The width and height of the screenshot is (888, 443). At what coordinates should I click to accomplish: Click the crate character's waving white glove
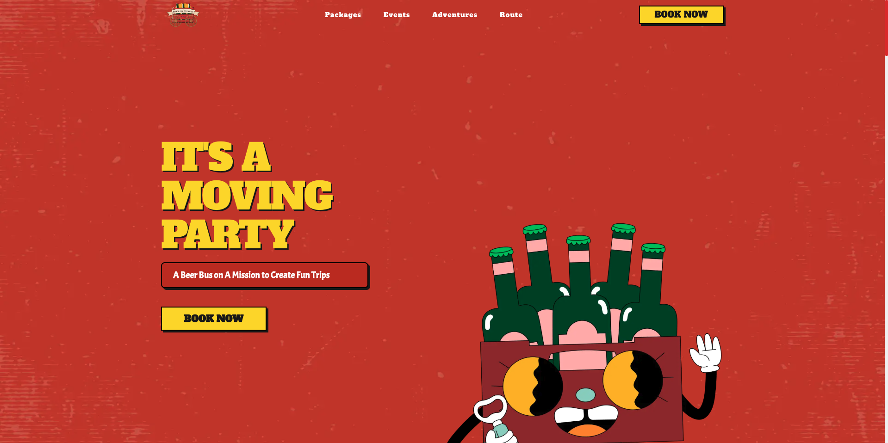(706, 353)
